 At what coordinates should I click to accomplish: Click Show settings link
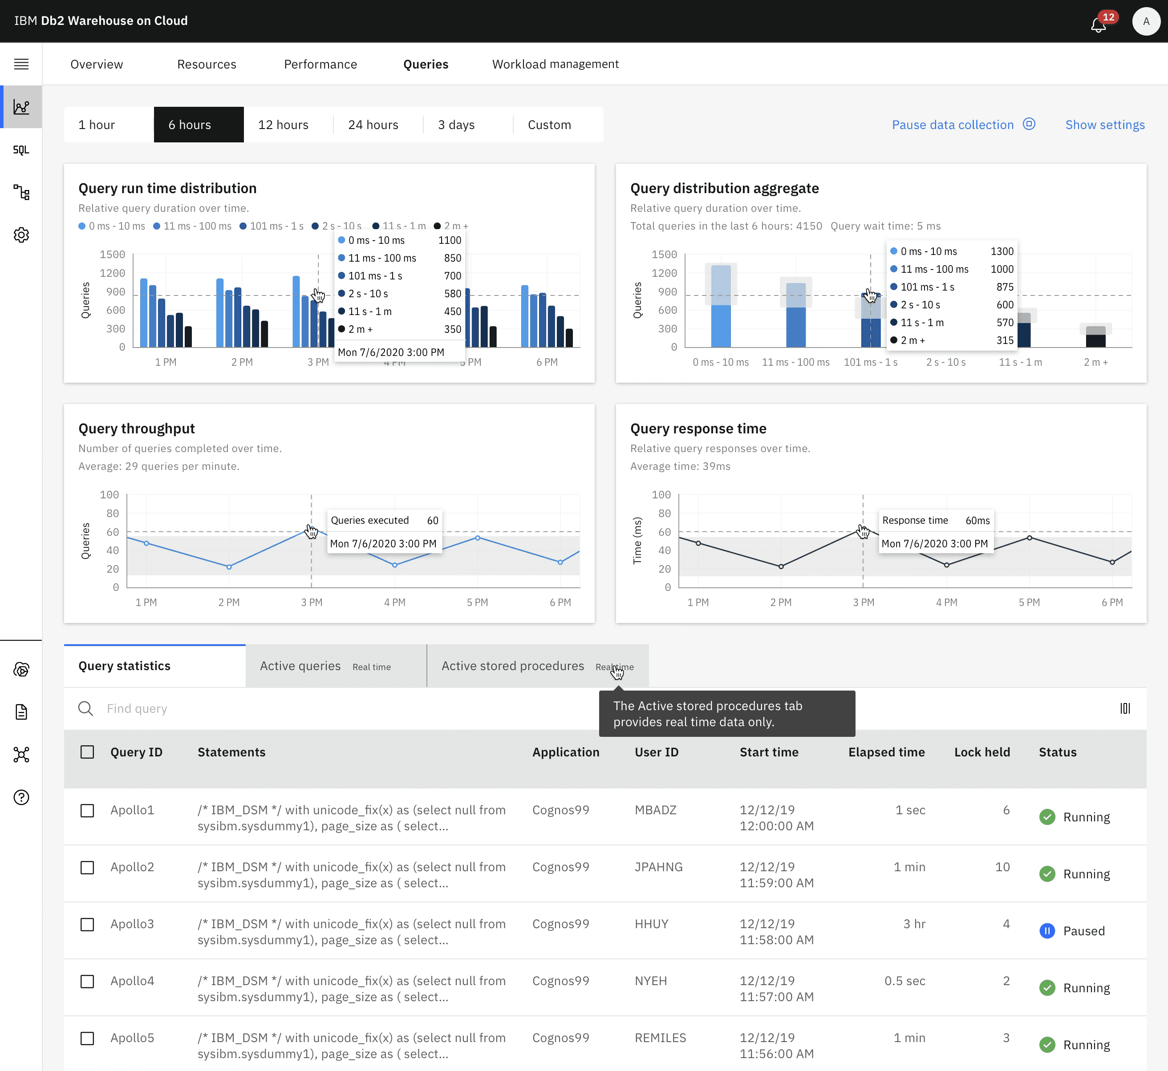pyautogui.click(x=1104, y=125)
